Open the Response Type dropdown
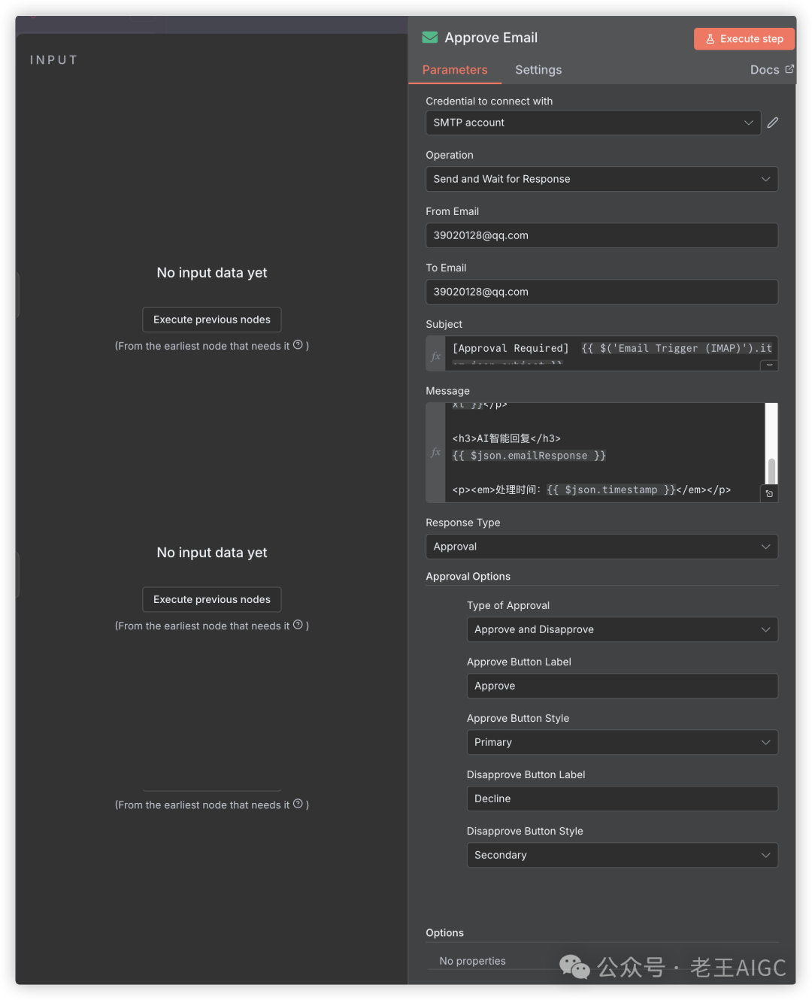The image size is (812, 1000). pos(601,547)
